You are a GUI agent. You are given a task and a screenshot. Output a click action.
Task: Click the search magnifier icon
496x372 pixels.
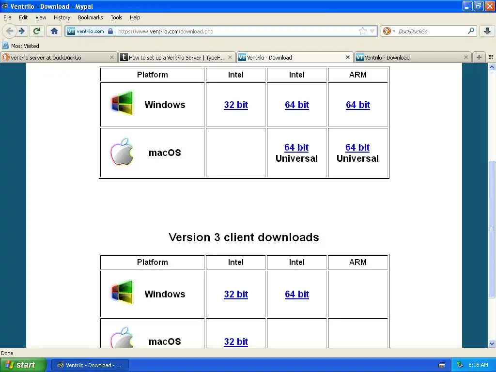[x=471, y=31]
